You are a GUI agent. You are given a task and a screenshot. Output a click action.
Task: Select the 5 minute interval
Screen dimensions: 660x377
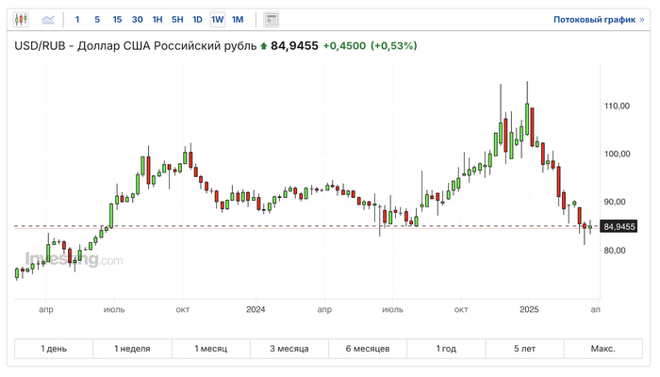[97, 19]
